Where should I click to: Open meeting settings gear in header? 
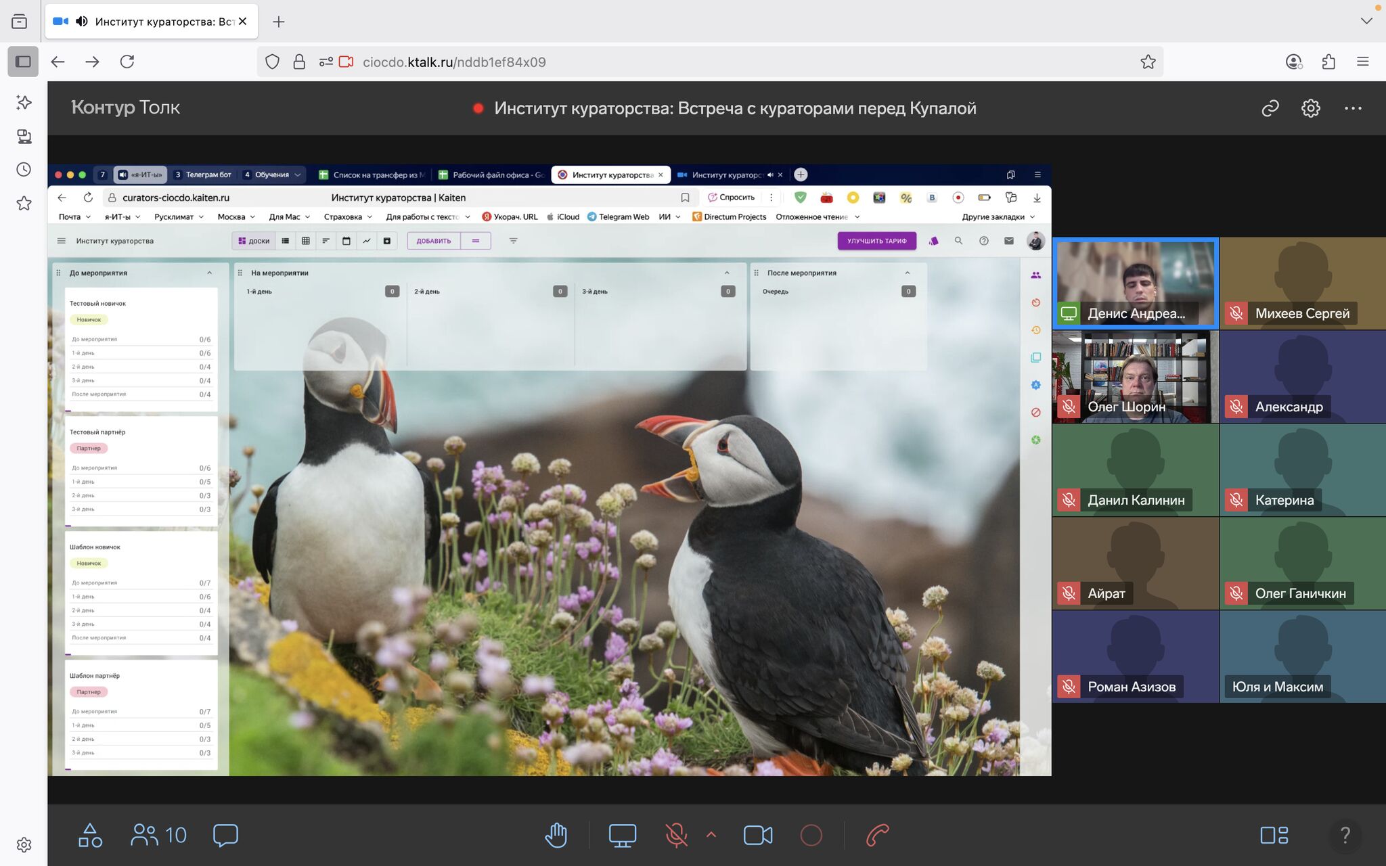(x=1311, y=108)
